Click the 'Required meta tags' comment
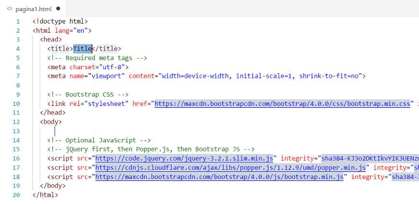This screenshot has height=204, width=419. (x=97, y=58)
